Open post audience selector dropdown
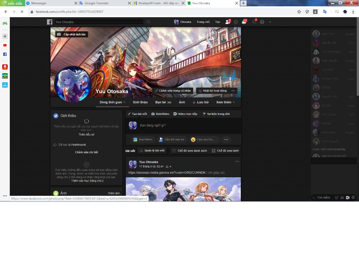 coord(169,167)
